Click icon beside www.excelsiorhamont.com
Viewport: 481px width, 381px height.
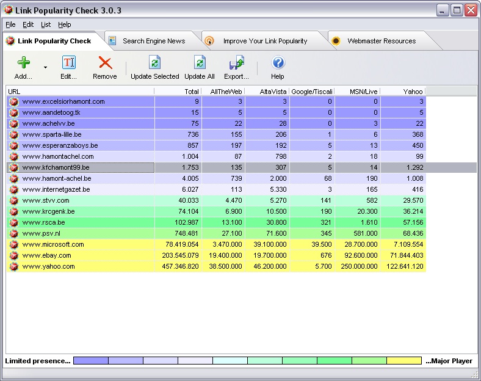tap(14, 101)
